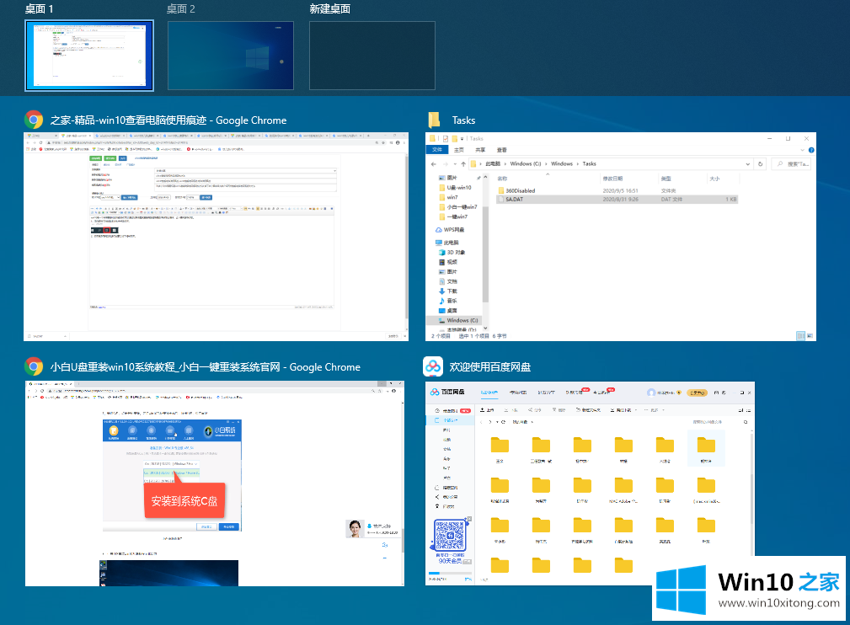The width and height of the screenshot is (850, 625).
Task: Select 3D 对象 in explorer sidebar
Action: (452, 253)
